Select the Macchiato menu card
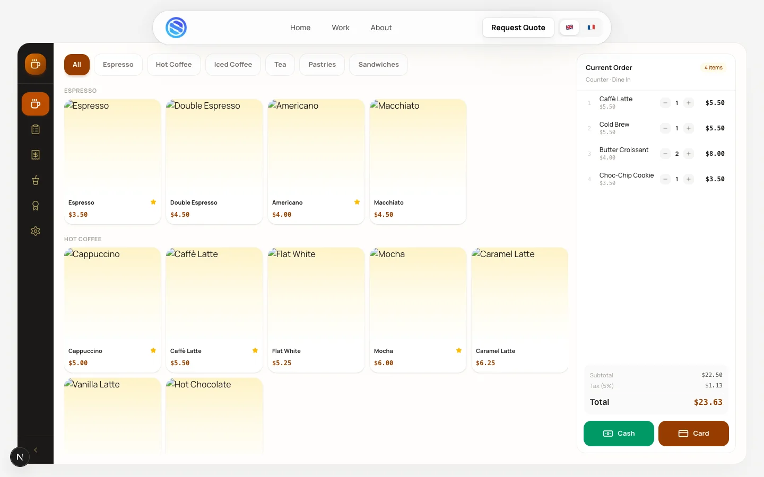 tap(418, 162)
